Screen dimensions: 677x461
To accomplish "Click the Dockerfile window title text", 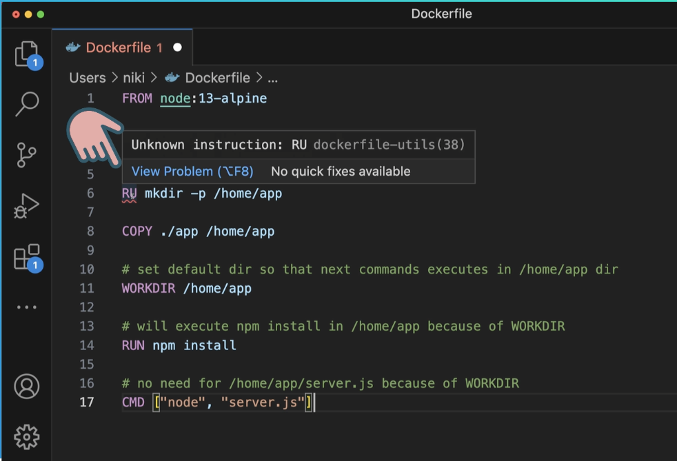I will pos(441,14).
